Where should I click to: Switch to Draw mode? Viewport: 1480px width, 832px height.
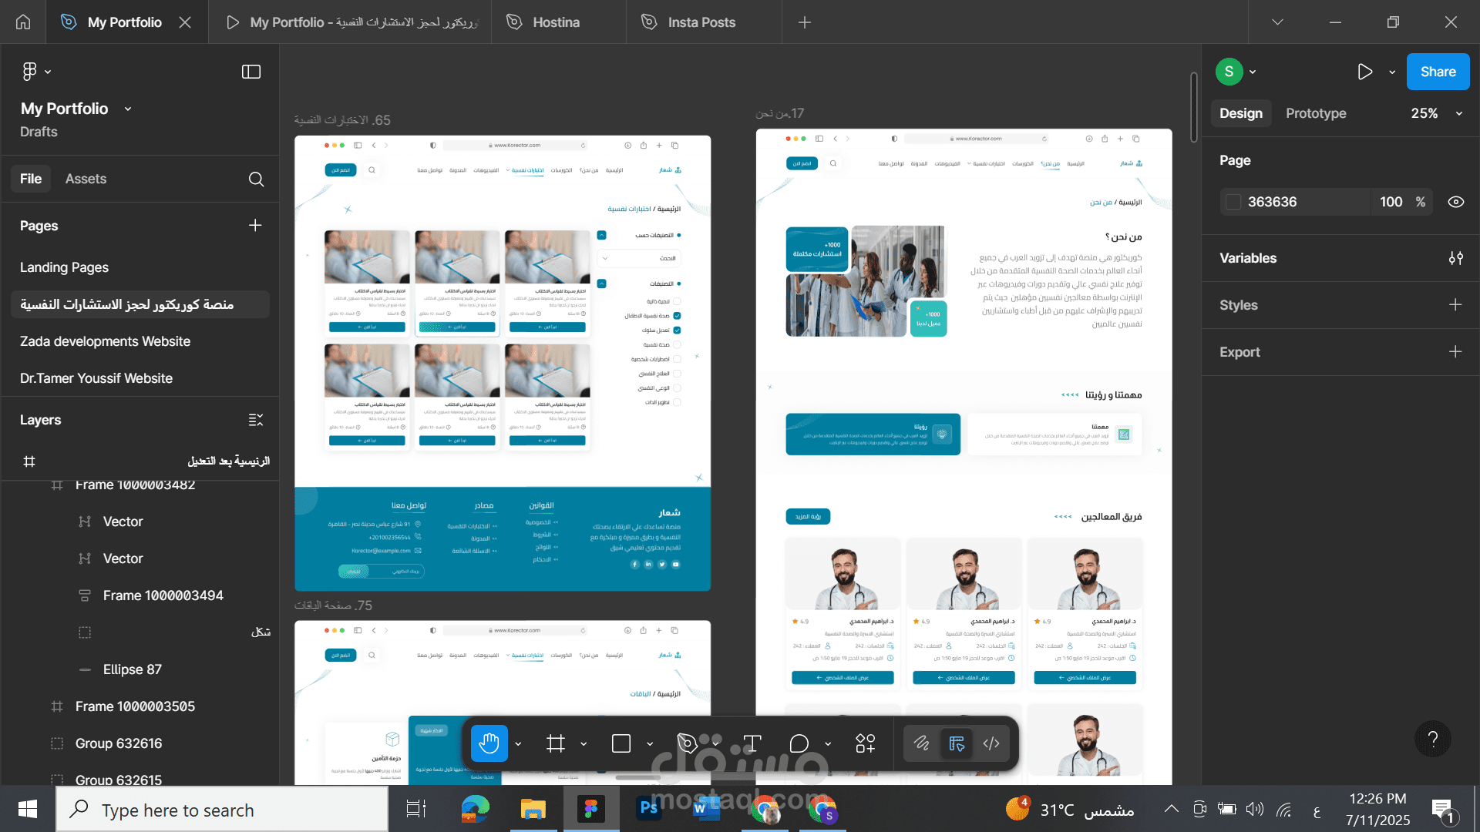tap(922, 743)
